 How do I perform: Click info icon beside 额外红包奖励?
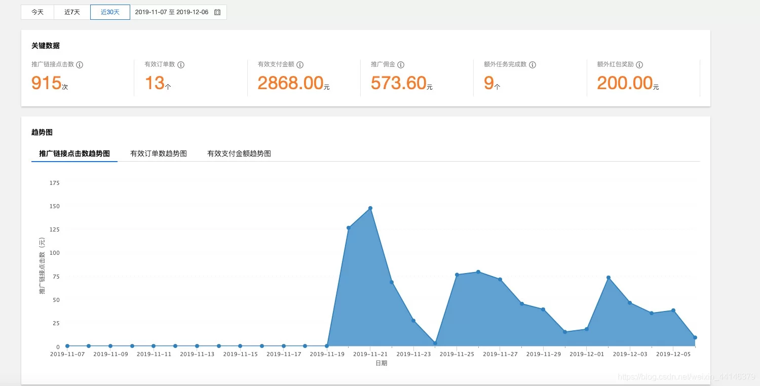(x=639, y=65)
